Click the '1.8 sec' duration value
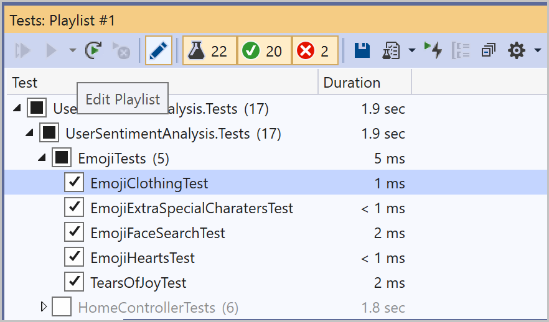 coord(383,308)
